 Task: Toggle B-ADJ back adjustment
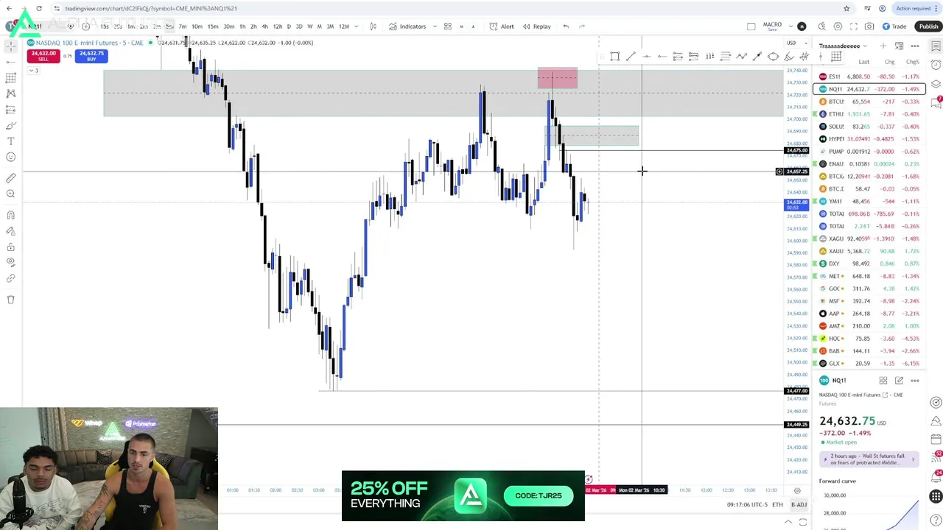pyautogui.click(x=799, y=505)
